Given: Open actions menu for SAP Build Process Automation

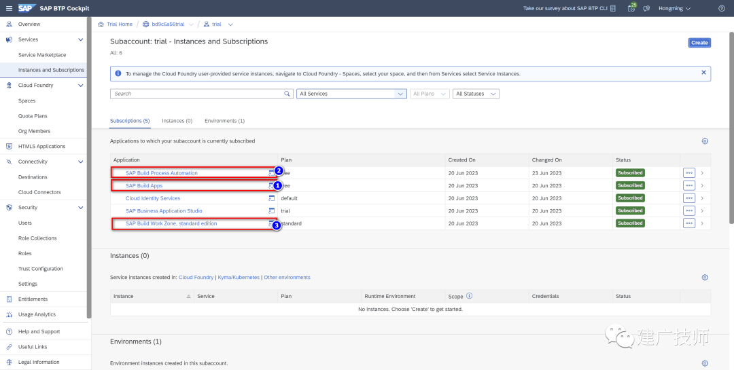Looking at the screenshot, I should [689, 172].
